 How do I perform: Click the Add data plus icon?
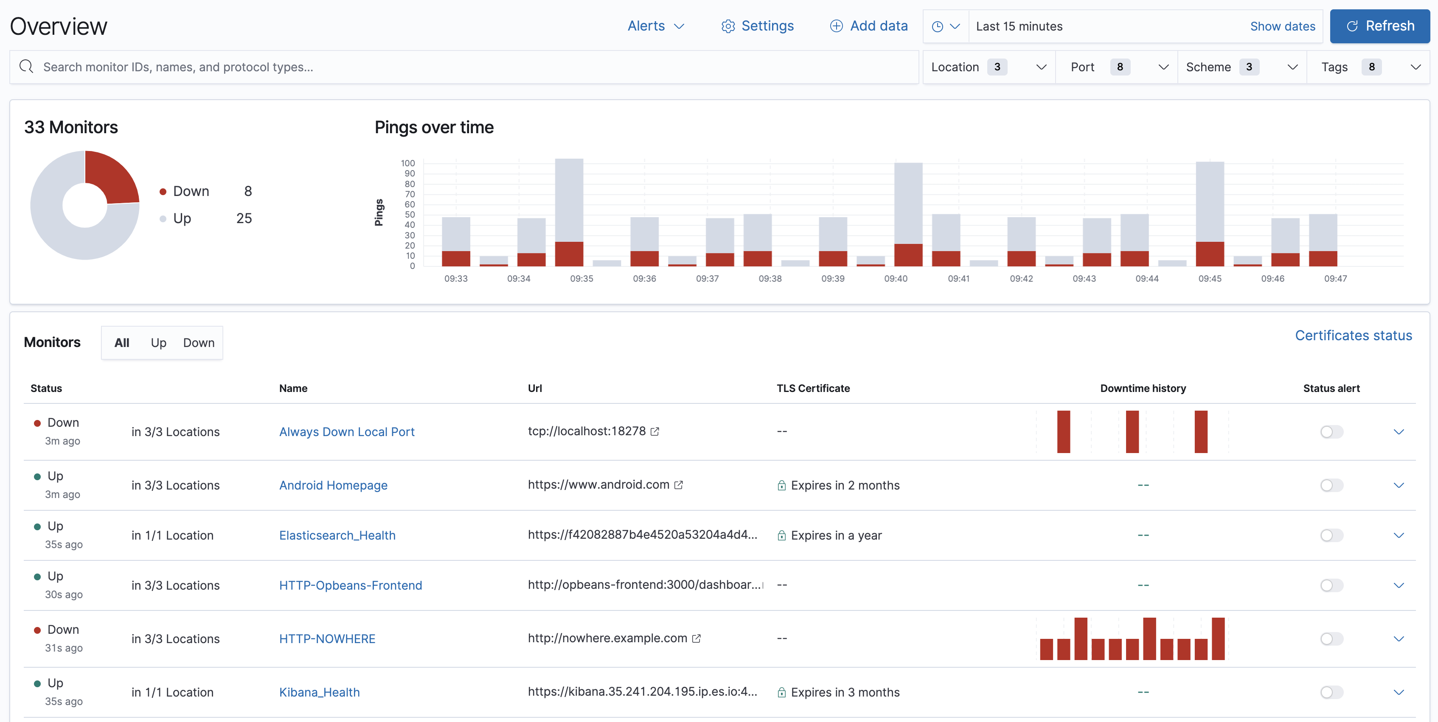tap(836, 26)
